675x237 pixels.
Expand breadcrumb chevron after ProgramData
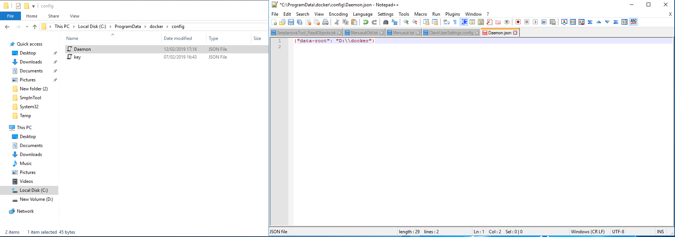point(145,27)
